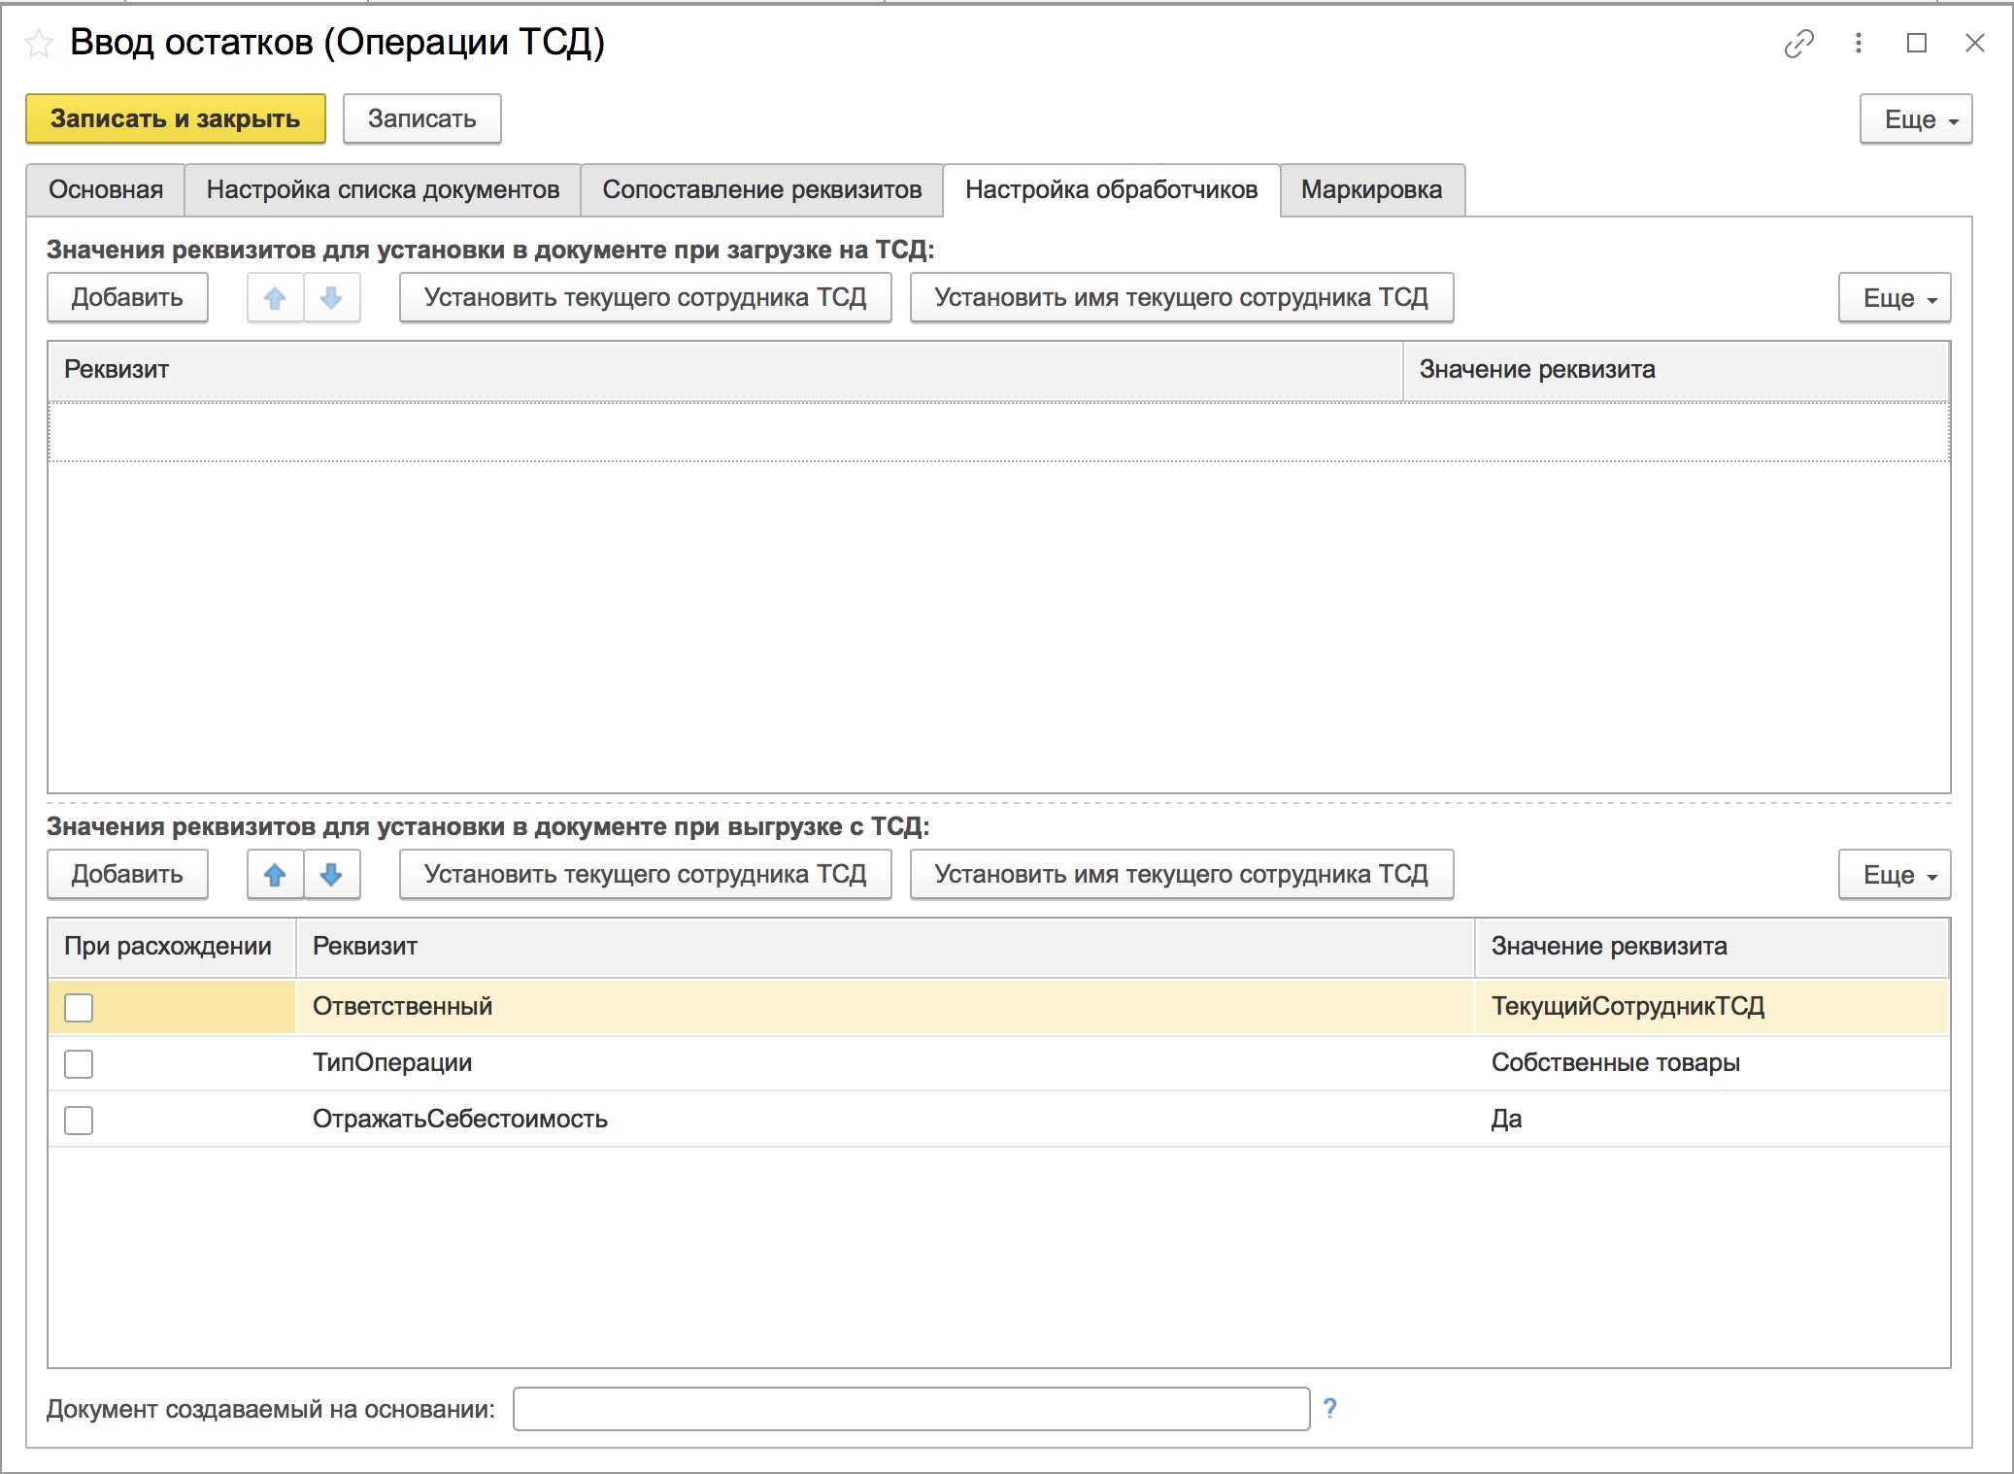
Task: Click При расхождении column header
Action: [172, 947]
